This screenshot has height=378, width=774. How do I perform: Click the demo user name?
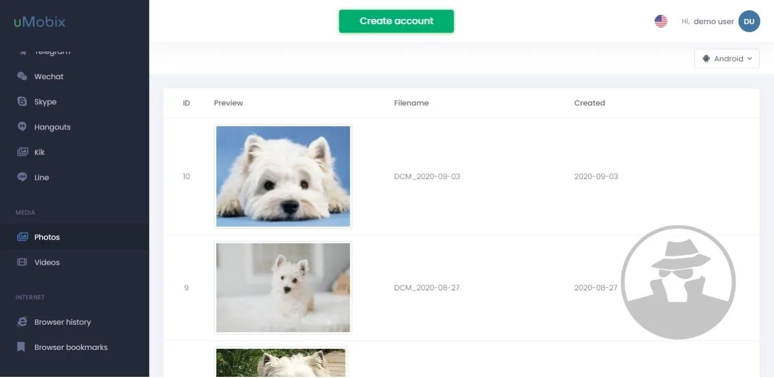pyautogui.click(x=713, y=21)
